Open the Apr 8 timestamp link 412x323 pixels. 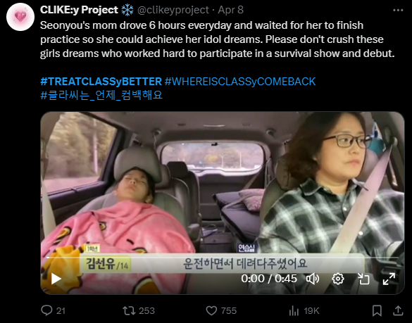click(231, 10)
